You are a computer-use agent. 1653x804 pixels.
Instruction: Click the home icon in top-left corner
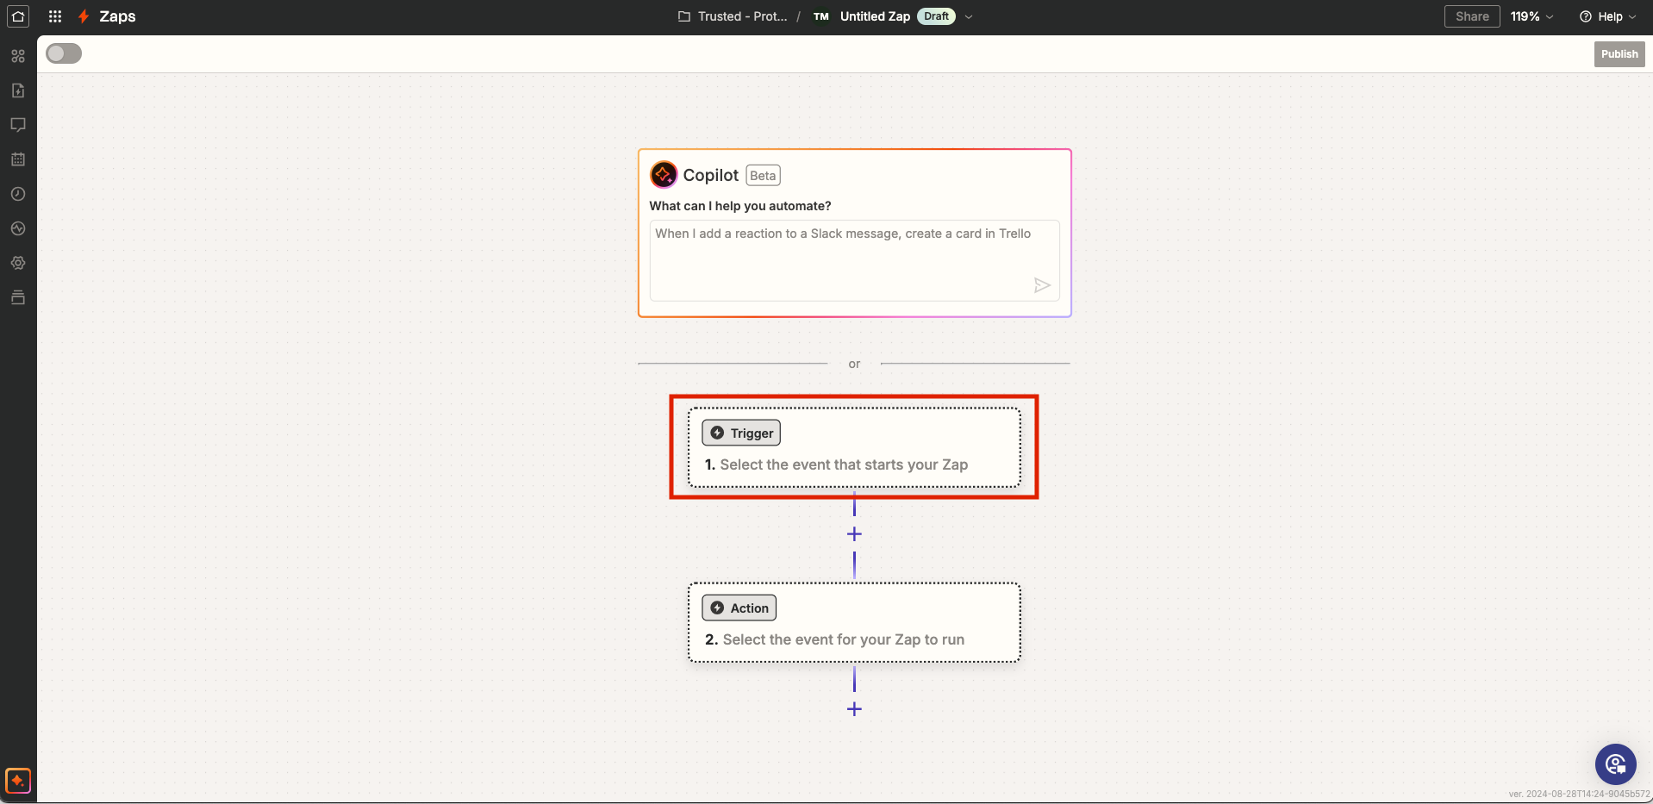(x=18, y=16)
